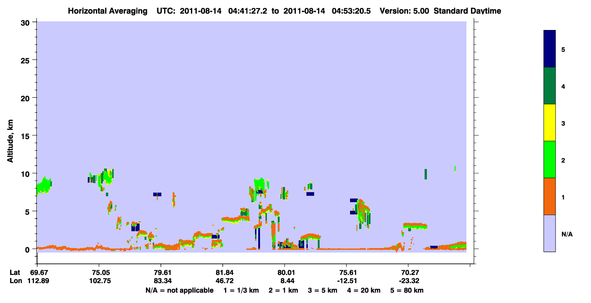Click the isolated dark green bar at 10 km
Viewport: 591px width, 303px height.
tap(426, 174)
